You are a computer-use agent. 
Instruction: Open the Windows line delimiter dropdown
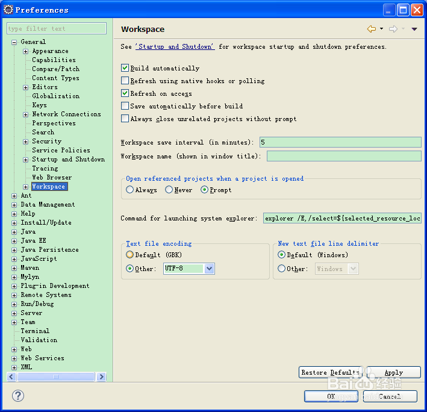tap(353, 269)
